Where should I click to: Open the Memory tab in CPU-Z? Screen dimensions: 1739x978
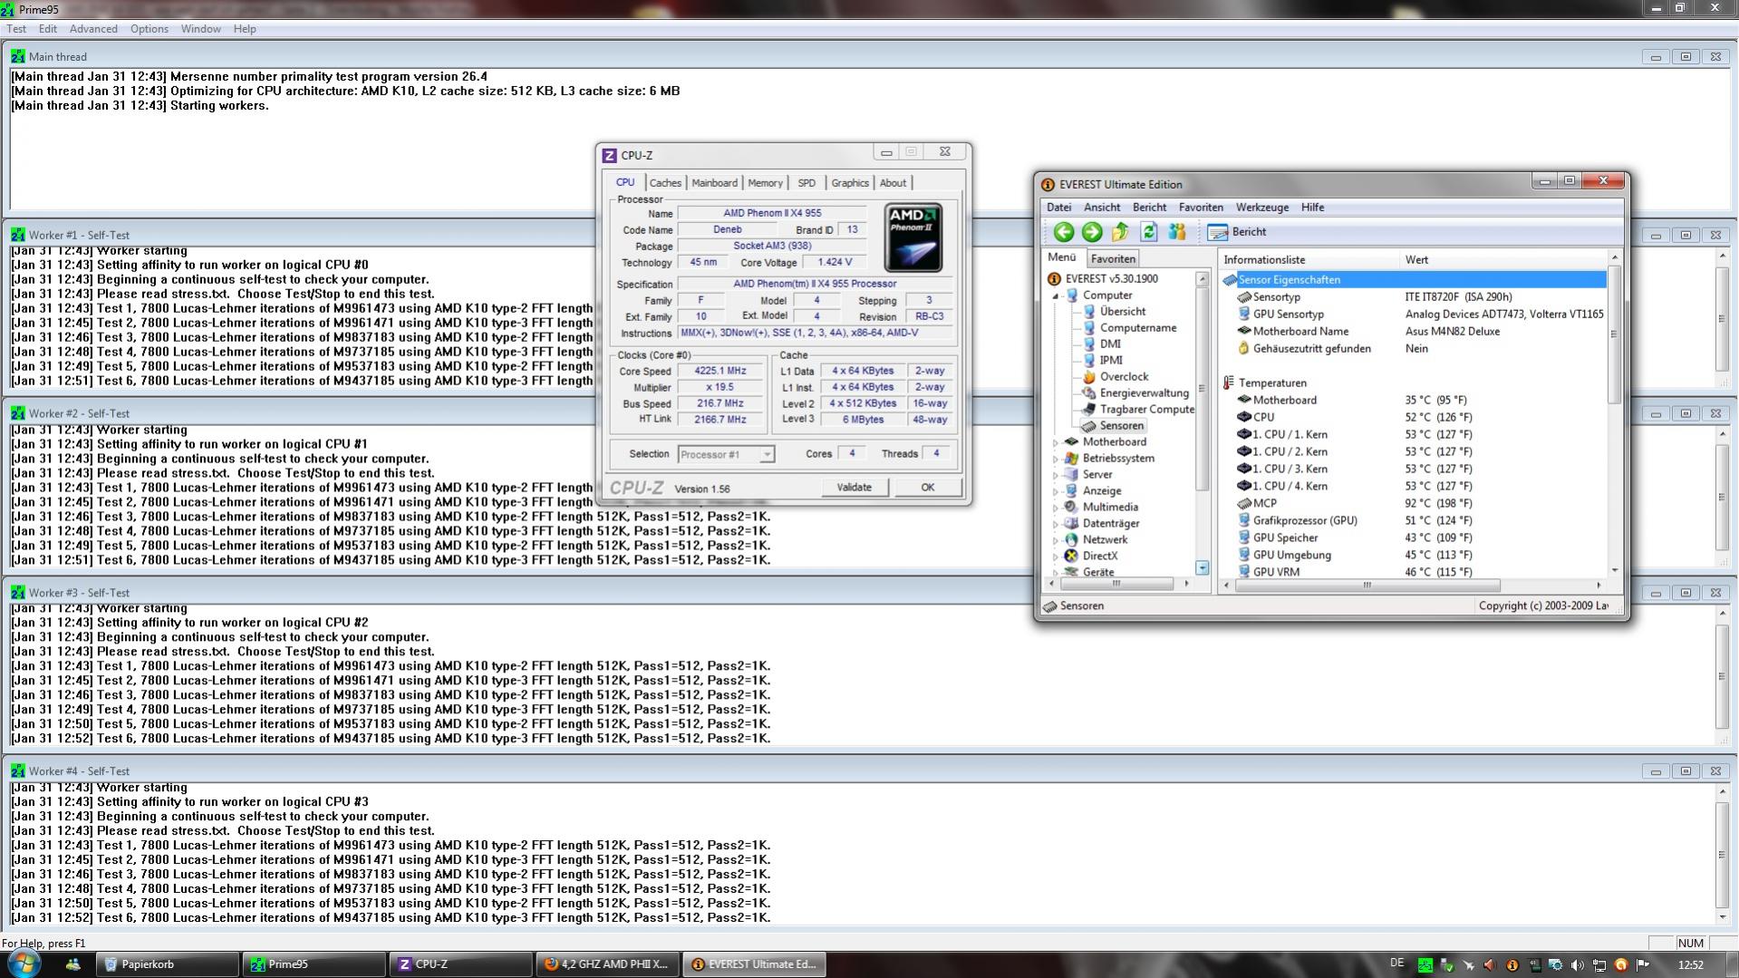point(765,183)
